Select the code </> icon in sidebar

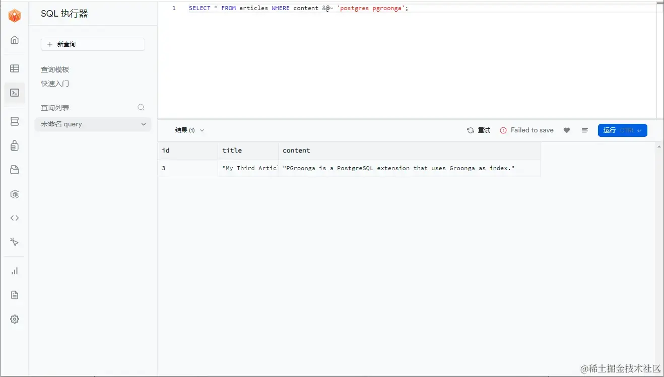tap(14, 217)
